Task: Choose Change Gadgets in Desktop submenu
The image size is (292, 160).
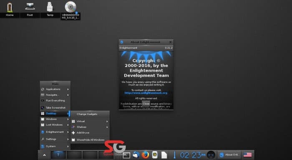Action: (87, 114)
